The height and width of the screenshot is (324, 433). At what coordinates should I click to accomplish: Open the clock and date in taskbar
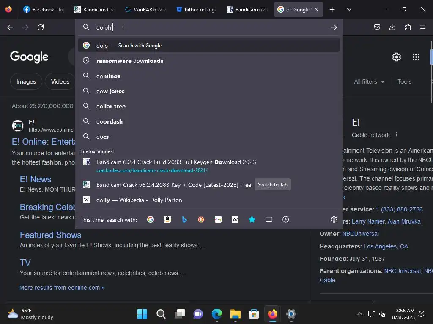point(403,314)
